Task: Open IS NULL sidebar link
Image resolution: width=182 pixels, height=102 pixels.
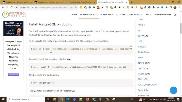Action: [142, 47]
